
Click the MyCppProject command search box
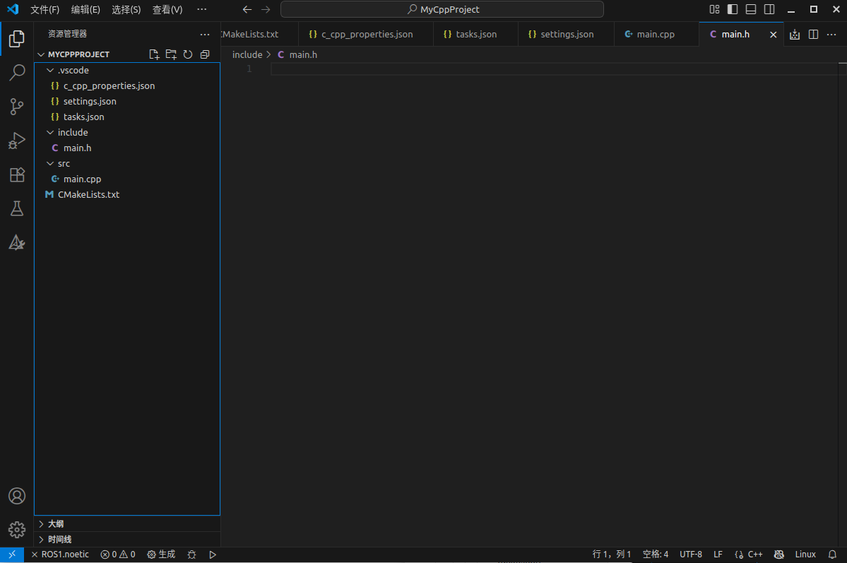pos(442,9)
